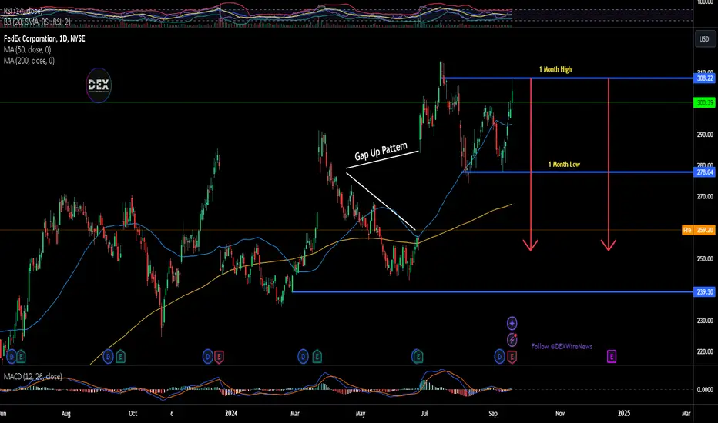Select the red earnings E marker in December 2023
Viewport: 718px width, 423px height.
[x=219, y=357]
